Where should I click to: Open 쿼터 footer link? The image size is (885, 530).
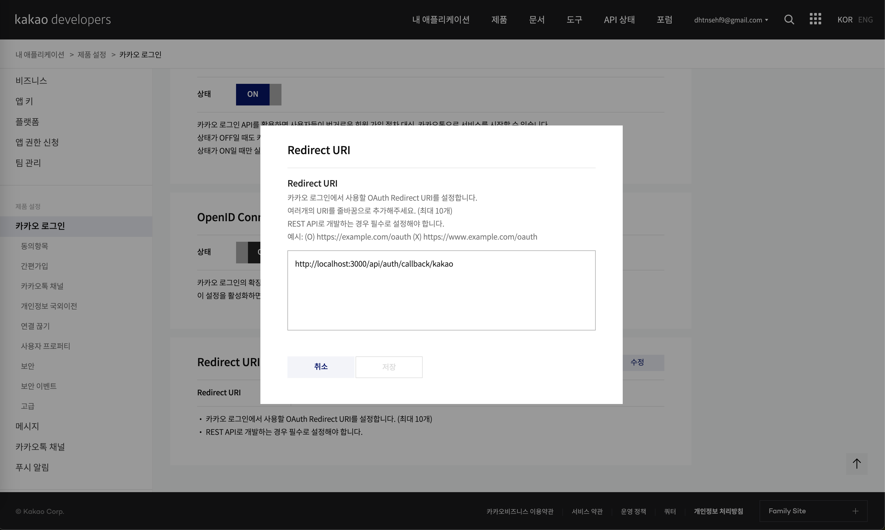(x=670, y=511)
